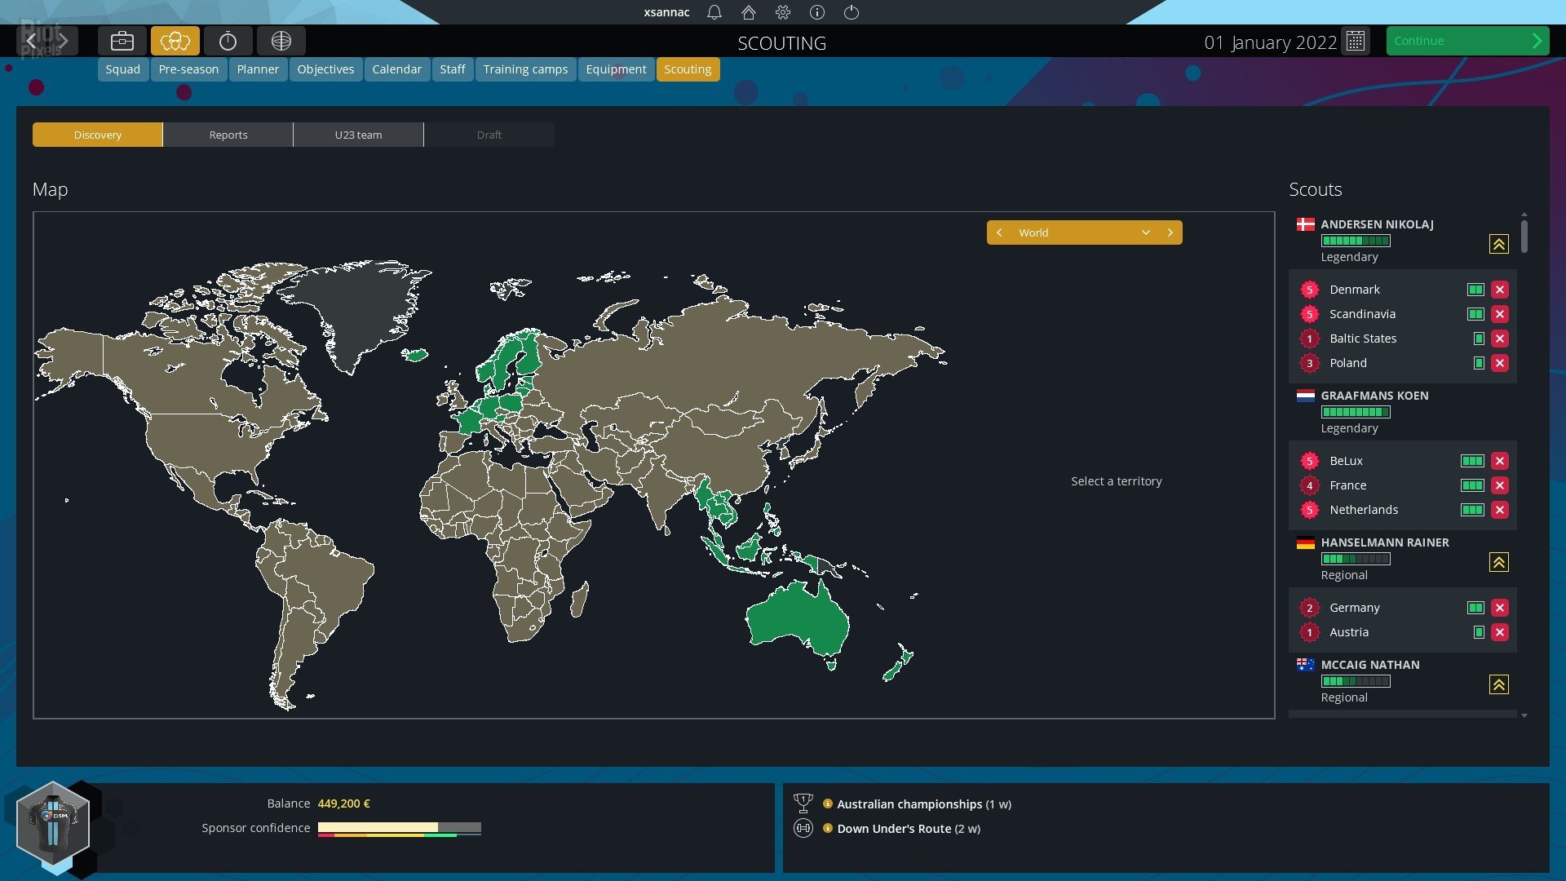The image size is (1566, 881).
Task: Toggle Denmark assignment indicator for Andersen Nikolaj
Action: pyautogui.click(x=1474, y=289)
